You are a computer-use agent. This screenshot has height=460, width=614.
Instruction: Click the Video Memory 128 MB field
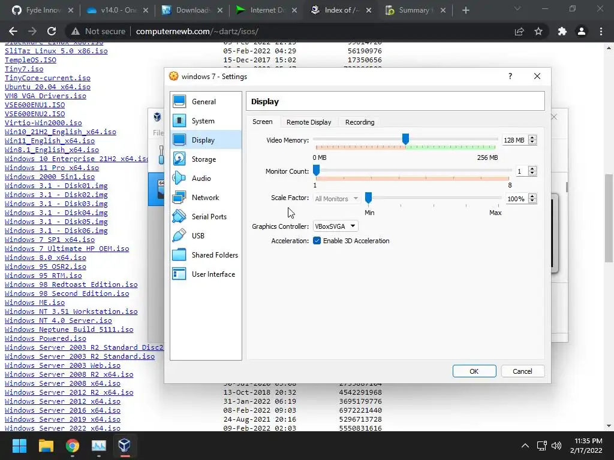(515, 140)
